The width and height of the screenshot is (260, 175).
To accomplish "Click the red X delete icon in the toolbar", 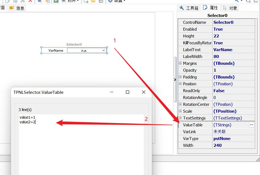I will (30, 1).
